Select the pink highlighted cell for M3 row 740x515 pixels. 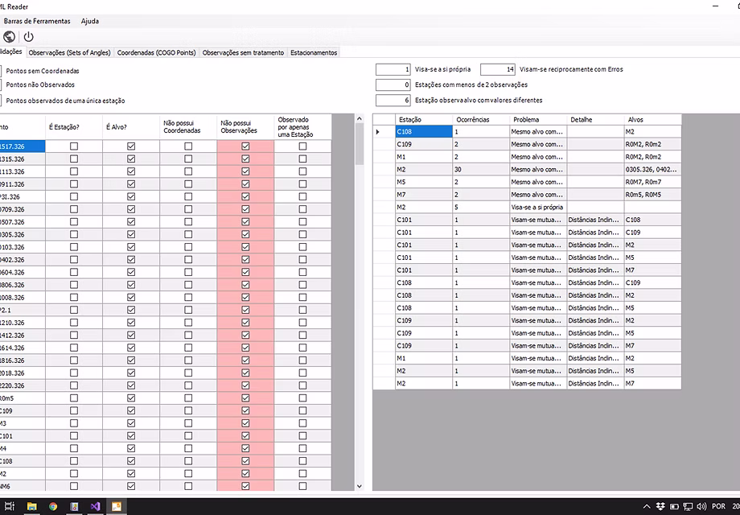pyautogui.click(x=245, y=423)
